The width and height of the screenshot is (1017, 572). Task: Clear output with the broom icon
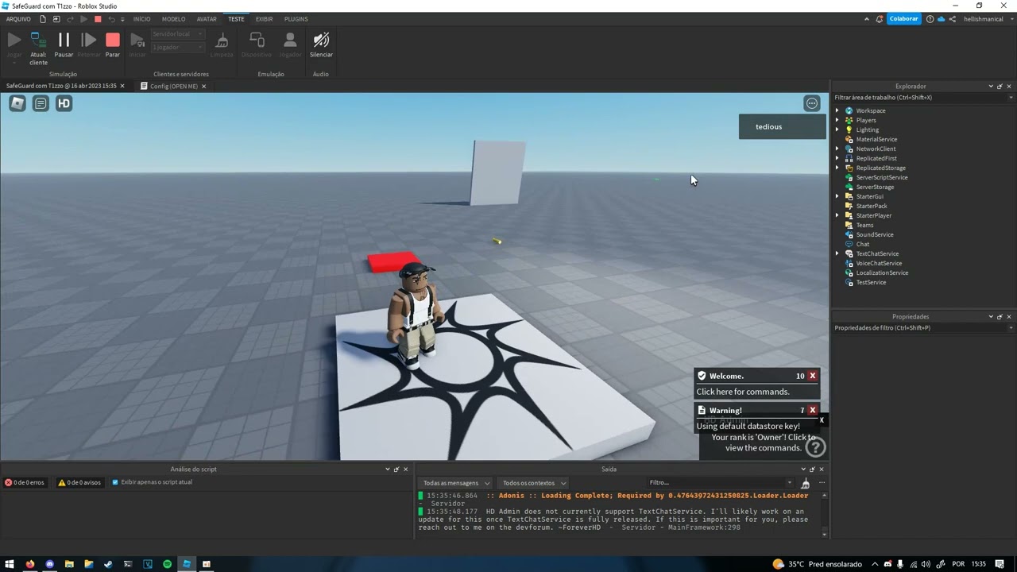[806, 483]
